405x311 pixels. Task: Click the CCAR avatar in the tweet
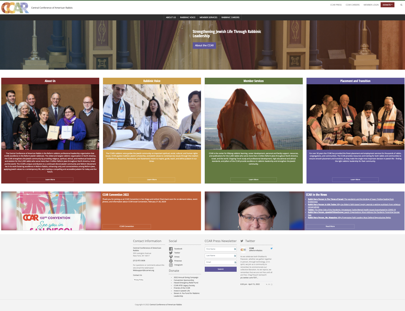tap(243, 250)
